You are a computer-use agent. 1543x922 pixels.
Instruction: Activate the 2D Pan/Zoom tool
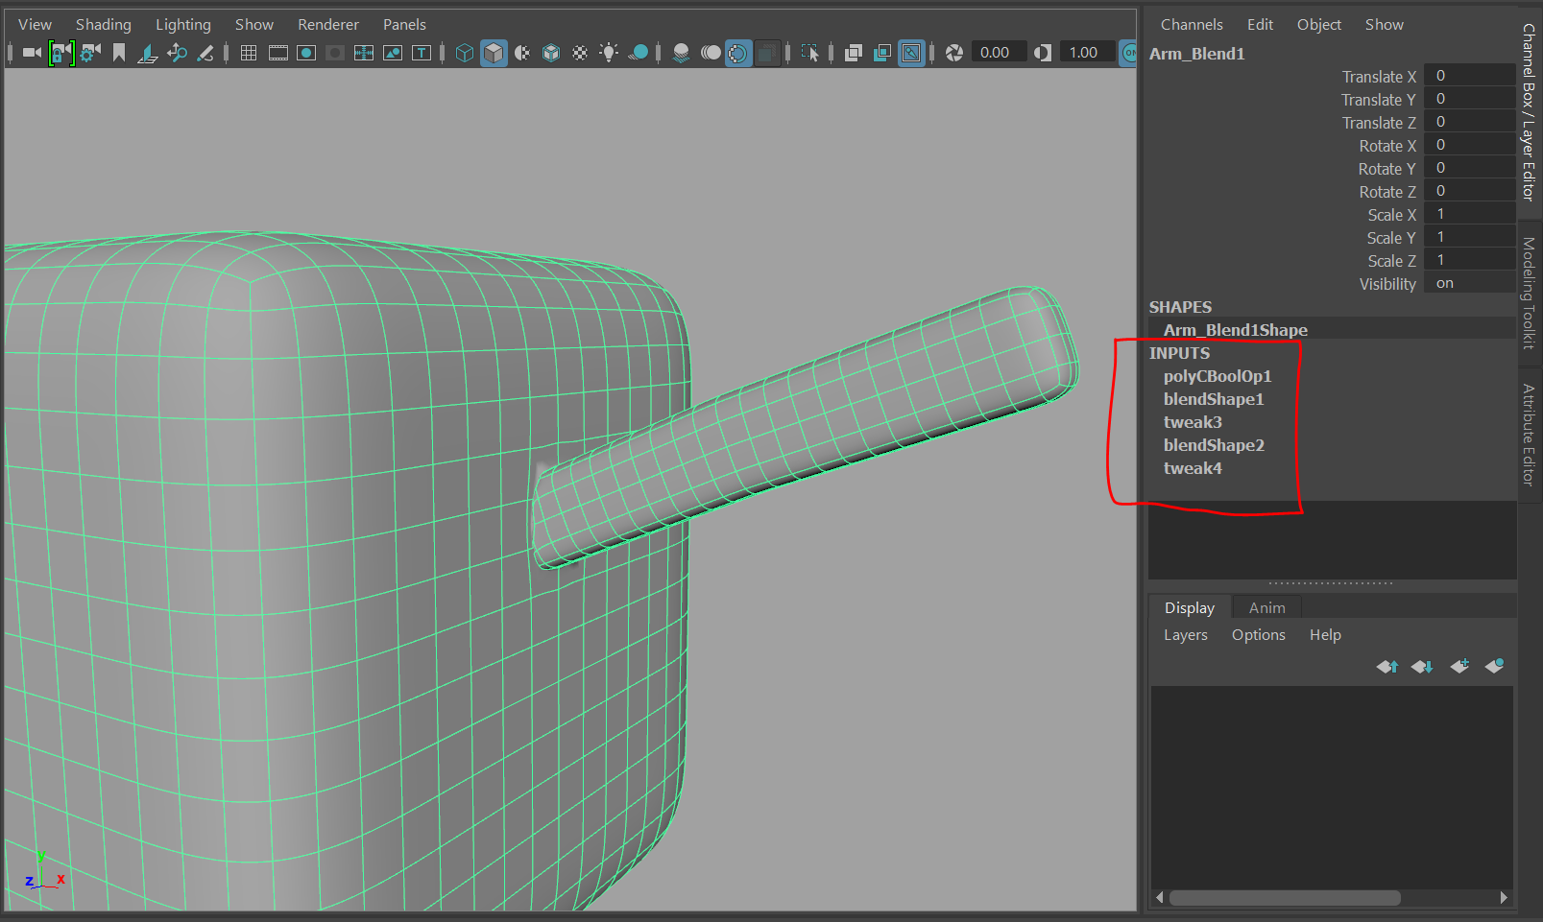point(179,53)
